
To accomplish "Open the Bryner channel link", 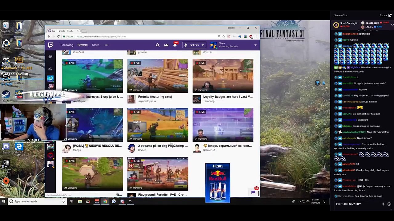I will tap(142, 150).
